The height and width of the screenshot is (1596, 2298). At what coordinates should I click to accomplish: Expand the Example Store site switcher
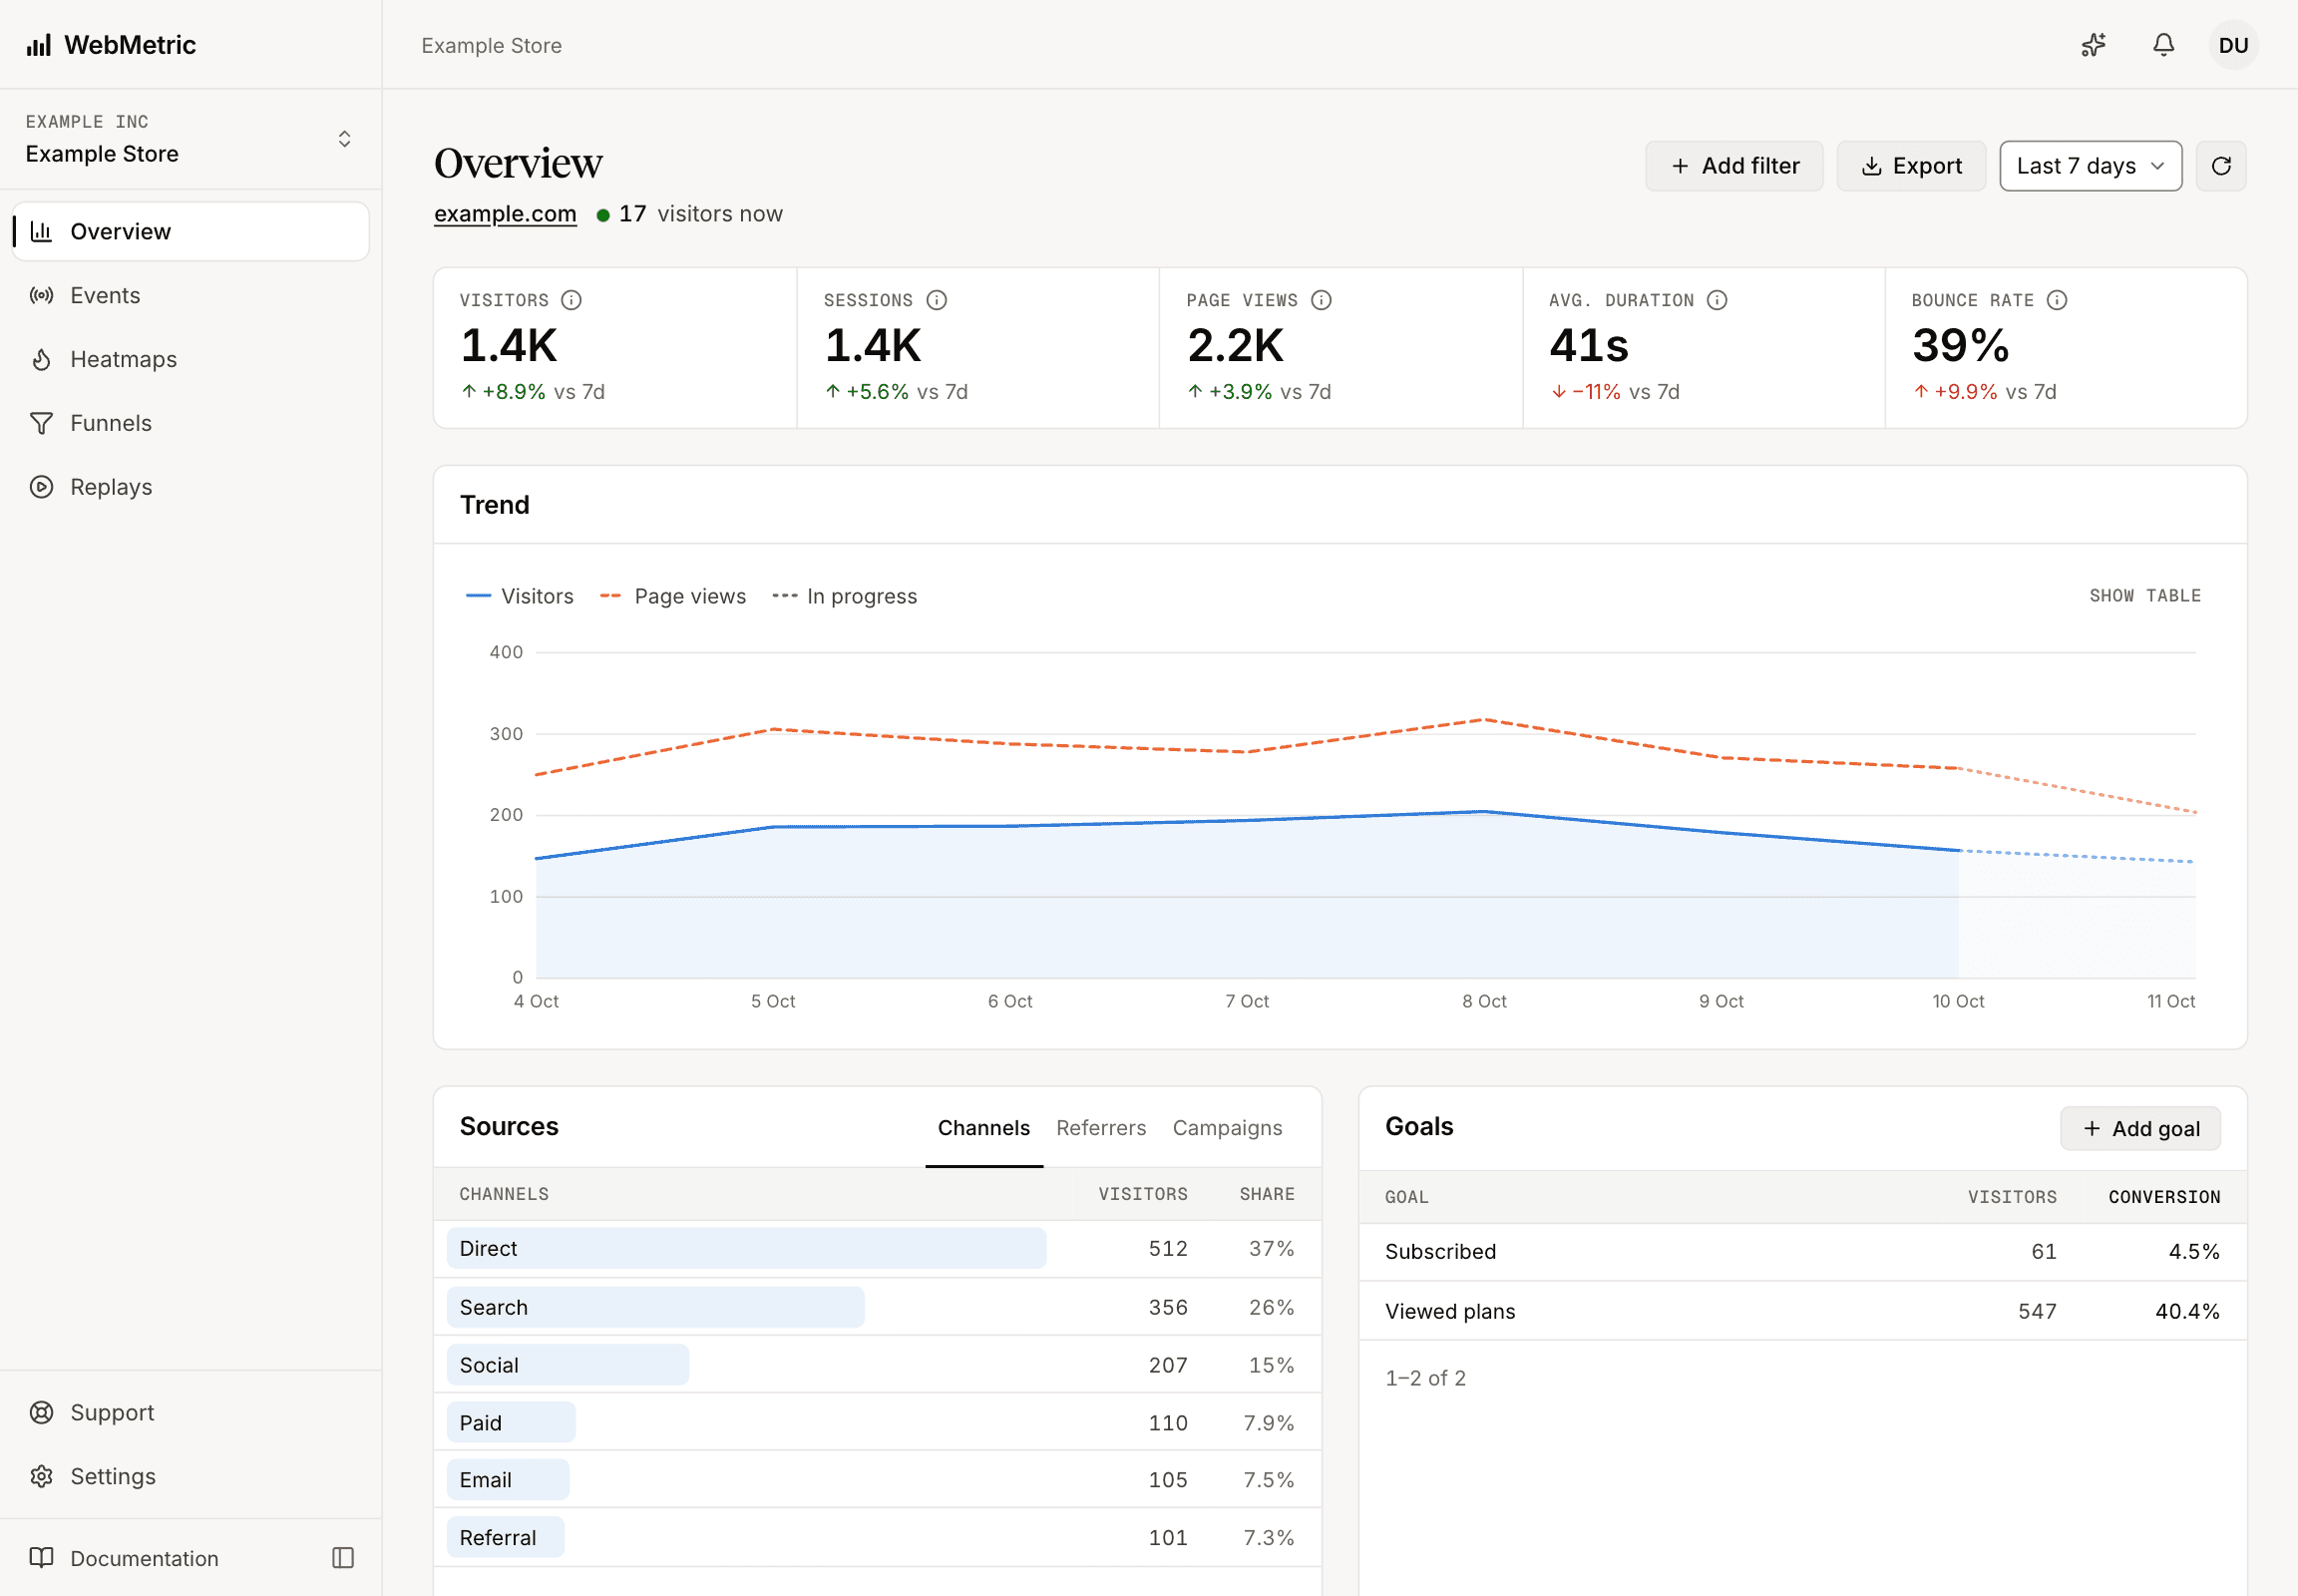point(190,139)
